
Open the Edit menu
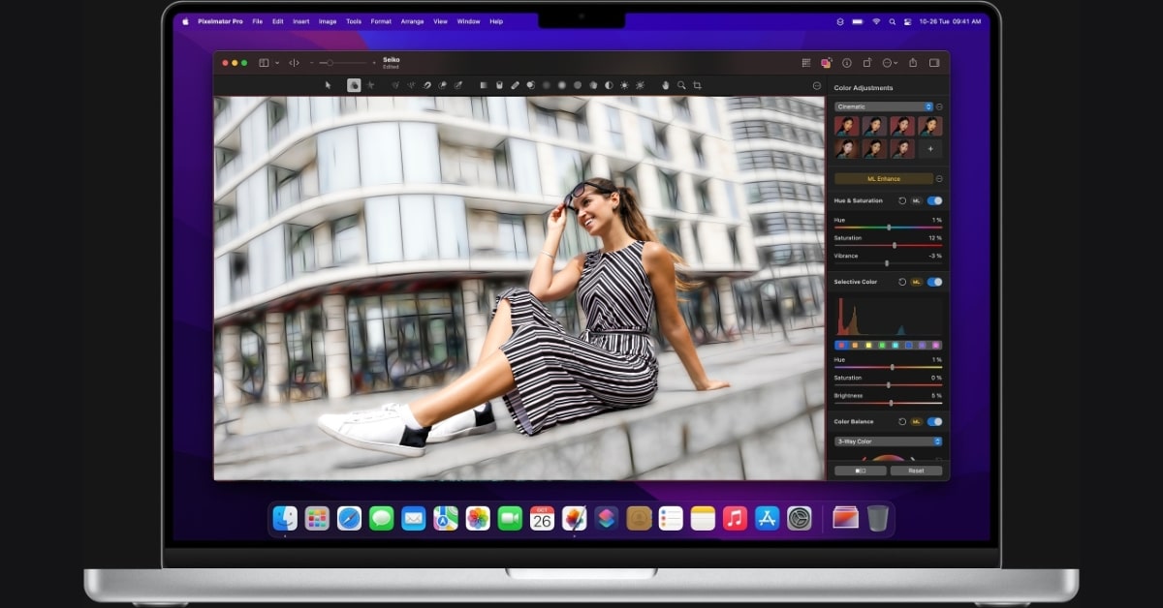[278, 21]
